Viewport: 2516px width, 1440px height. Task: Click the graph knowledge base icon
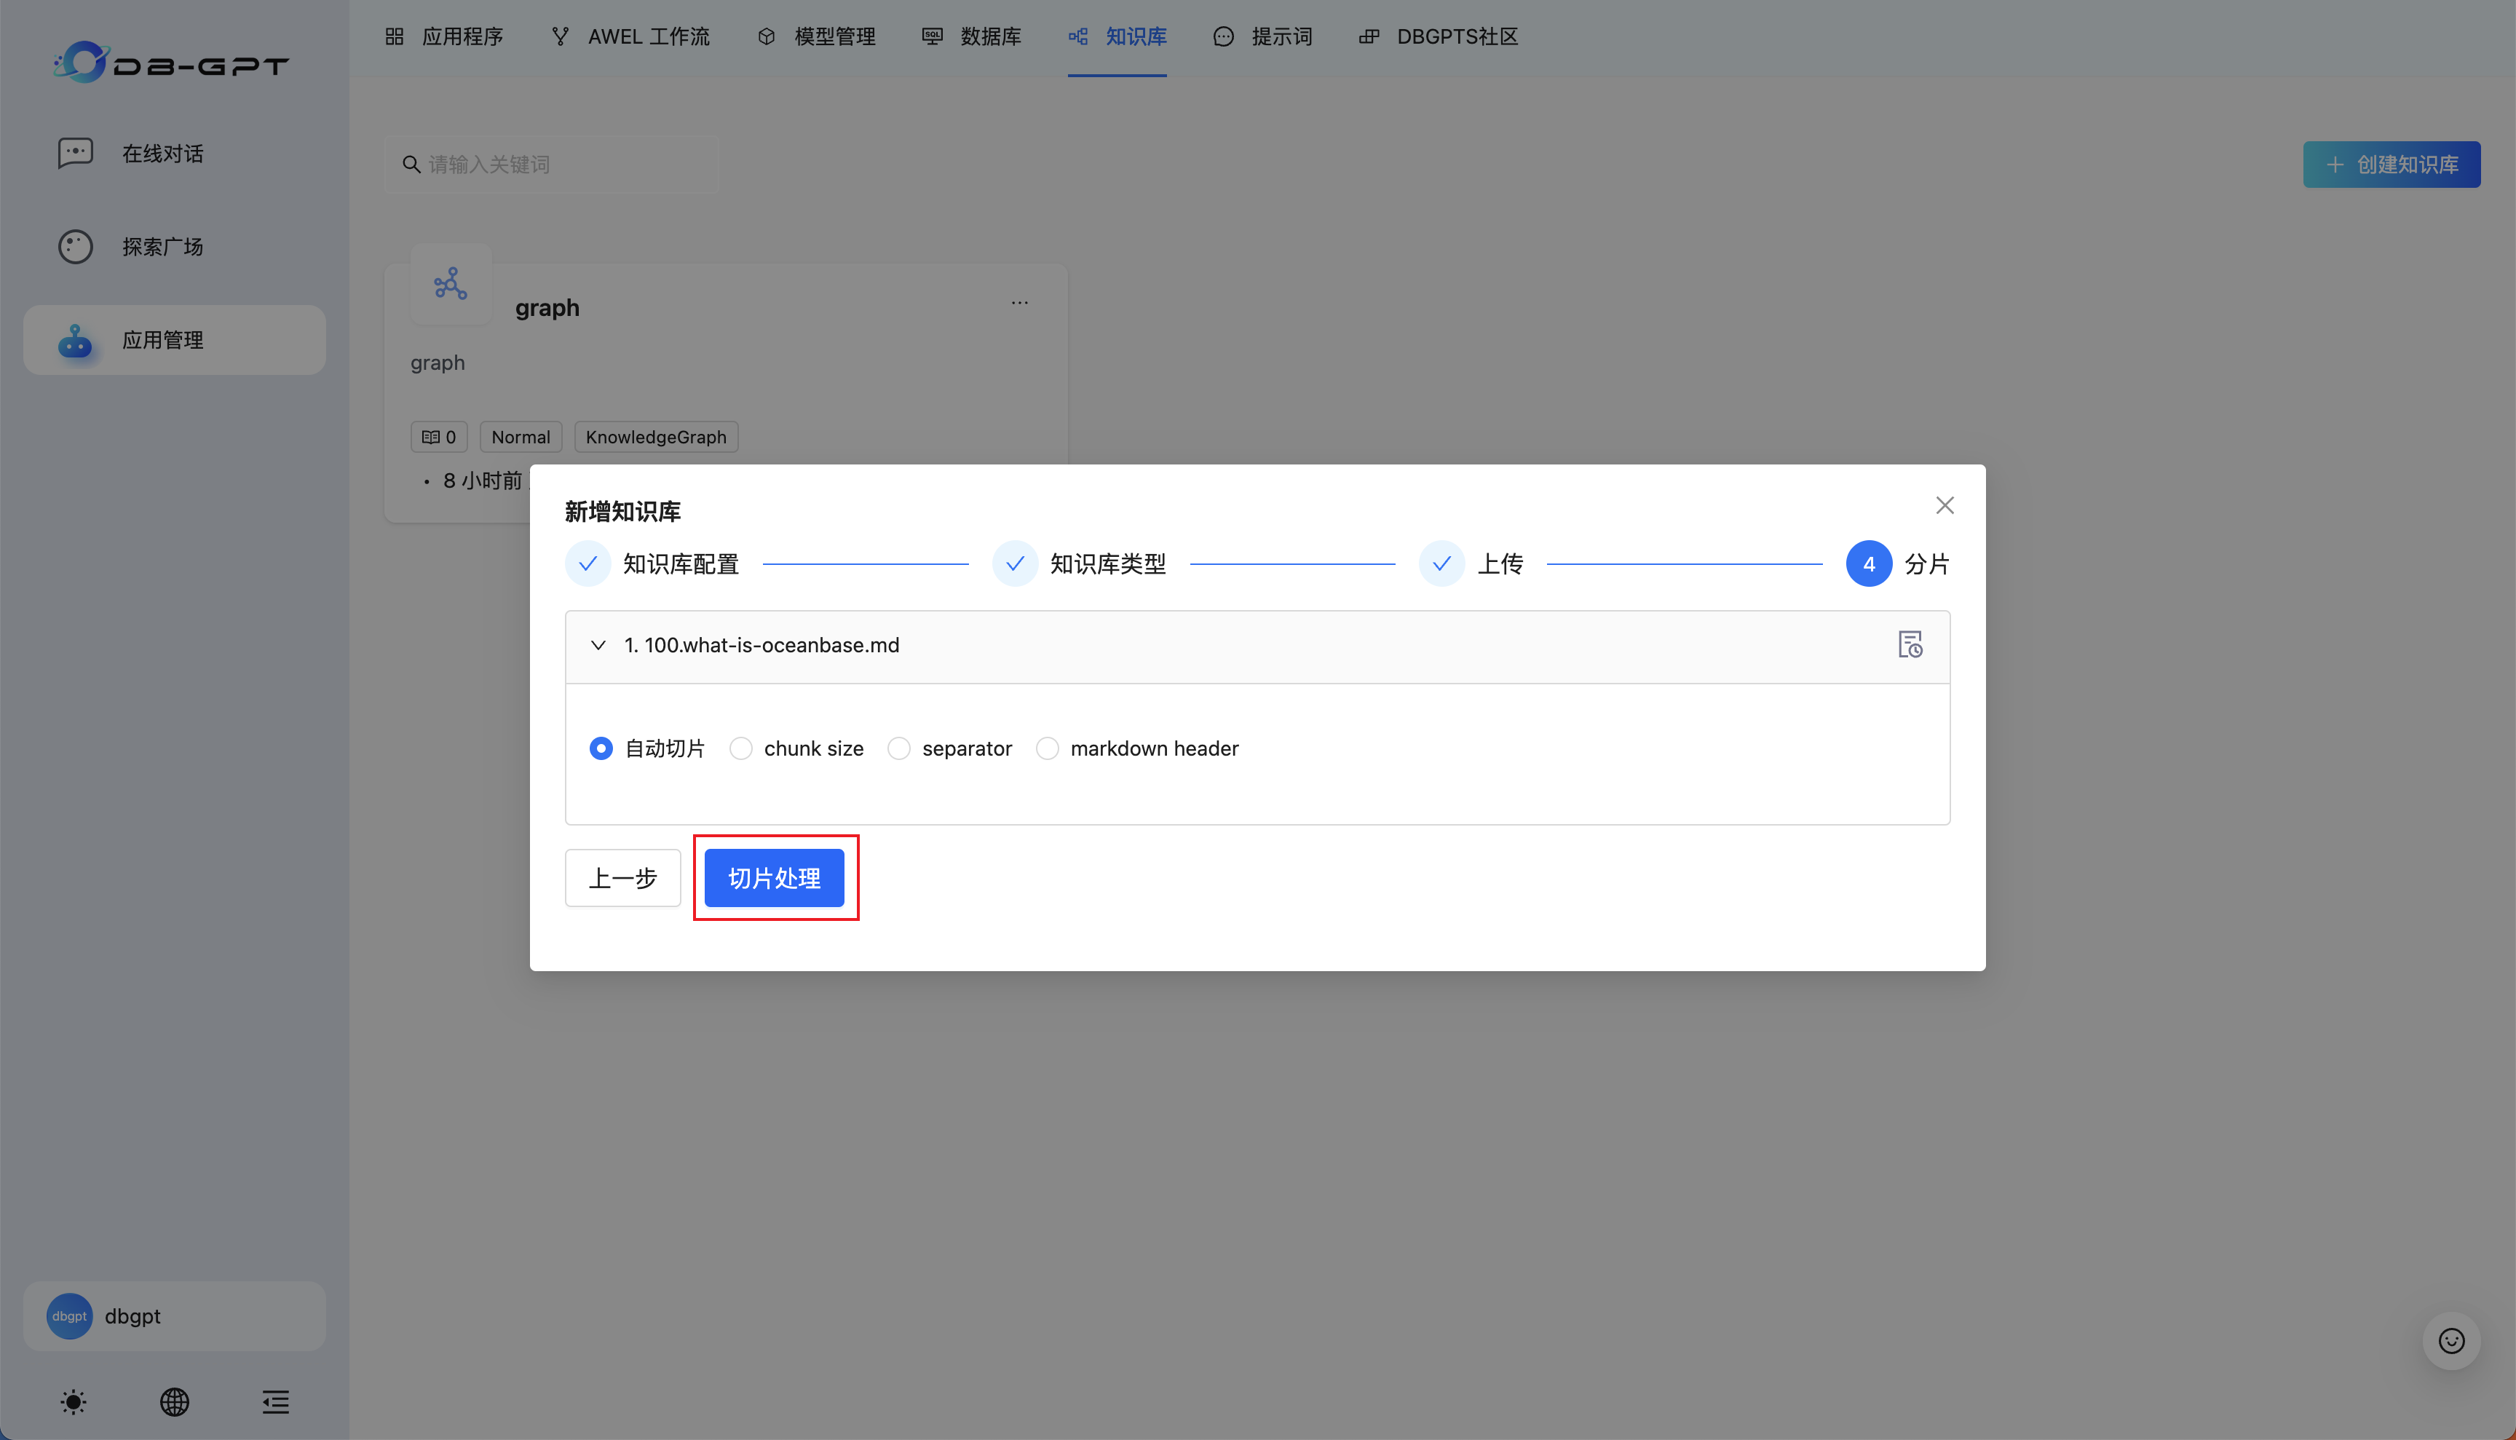point(451,285)
